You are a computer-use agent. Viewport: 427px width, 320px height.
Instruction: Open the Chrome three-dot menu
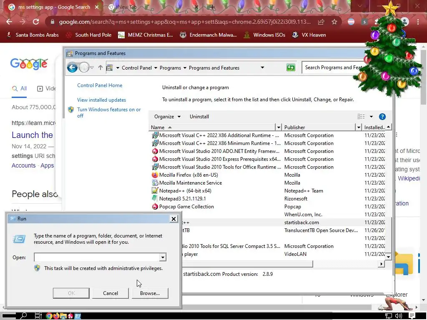[418, 22]
